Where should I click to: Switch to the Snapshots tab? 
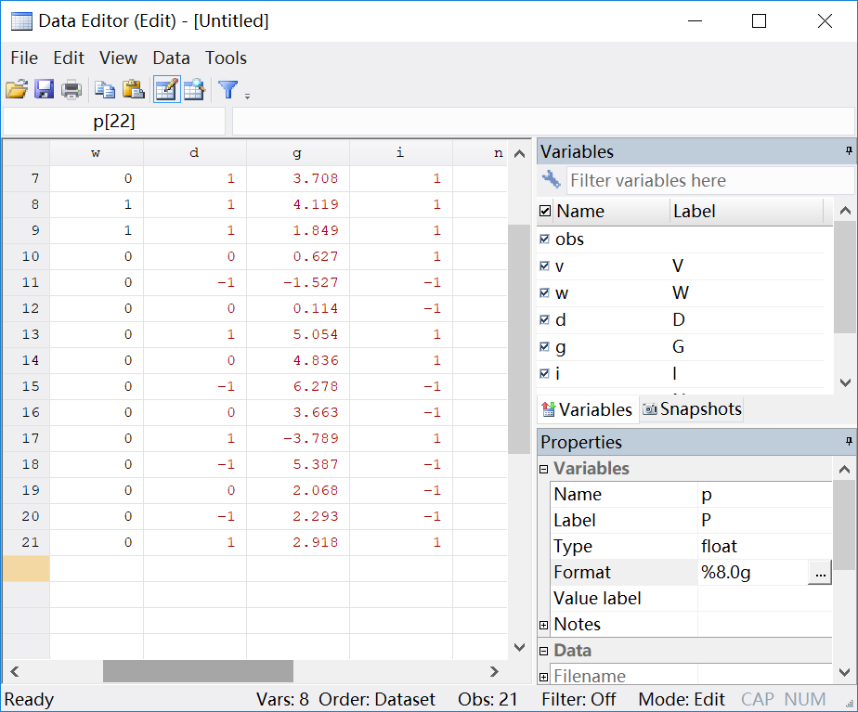pos(692,408)
